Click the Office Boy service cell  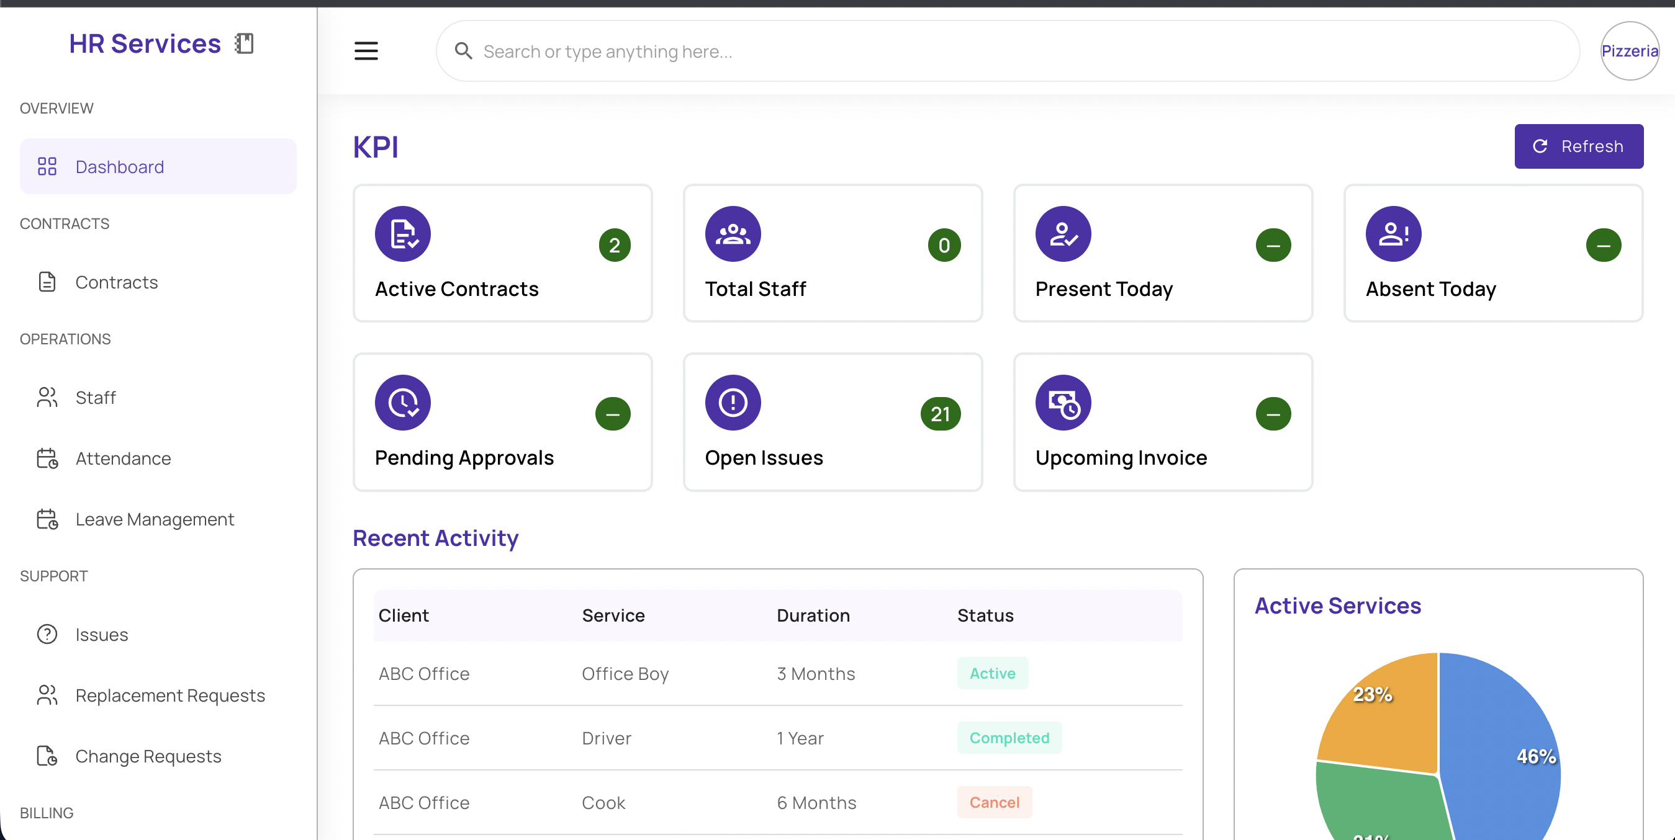click(x=625, y=674)
